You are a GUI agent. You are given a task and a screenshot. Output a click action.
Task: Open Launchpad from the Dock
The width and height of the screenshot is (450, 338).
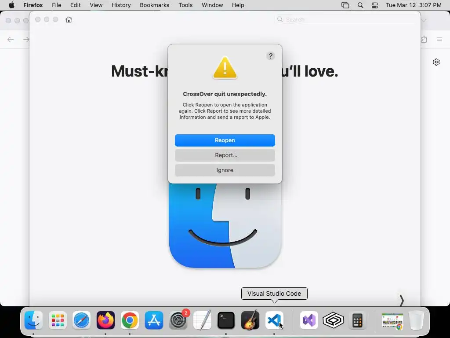(58, 320)
